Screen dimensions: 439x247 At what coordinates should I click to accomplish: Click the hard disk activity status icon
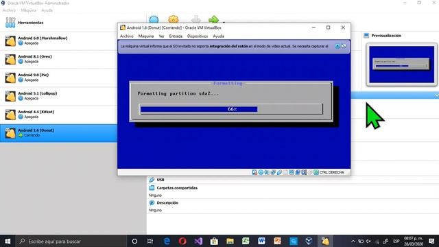(254, 172)
